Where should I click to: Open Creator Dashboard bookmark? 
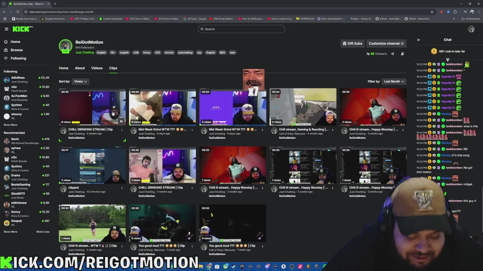[x=111, y=19]
